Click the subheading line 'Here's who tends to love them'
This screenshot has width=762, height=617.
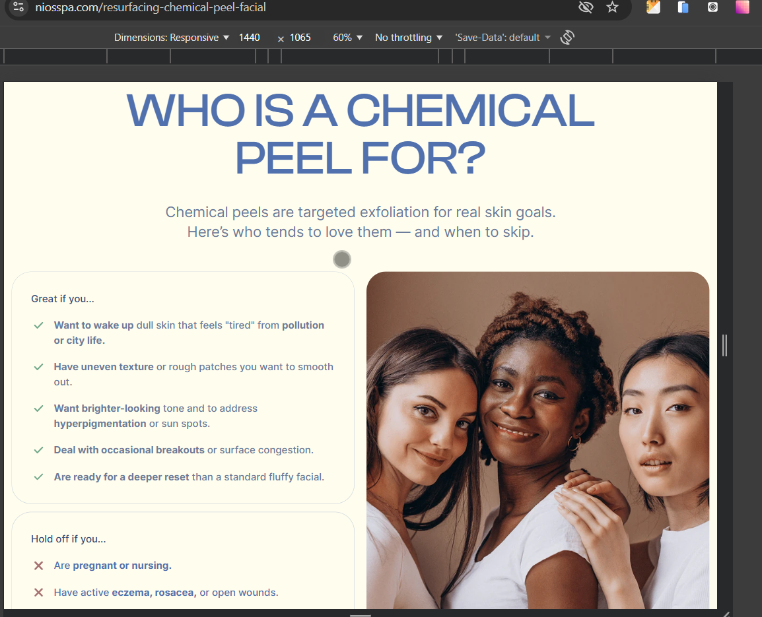tap(290, 232)
